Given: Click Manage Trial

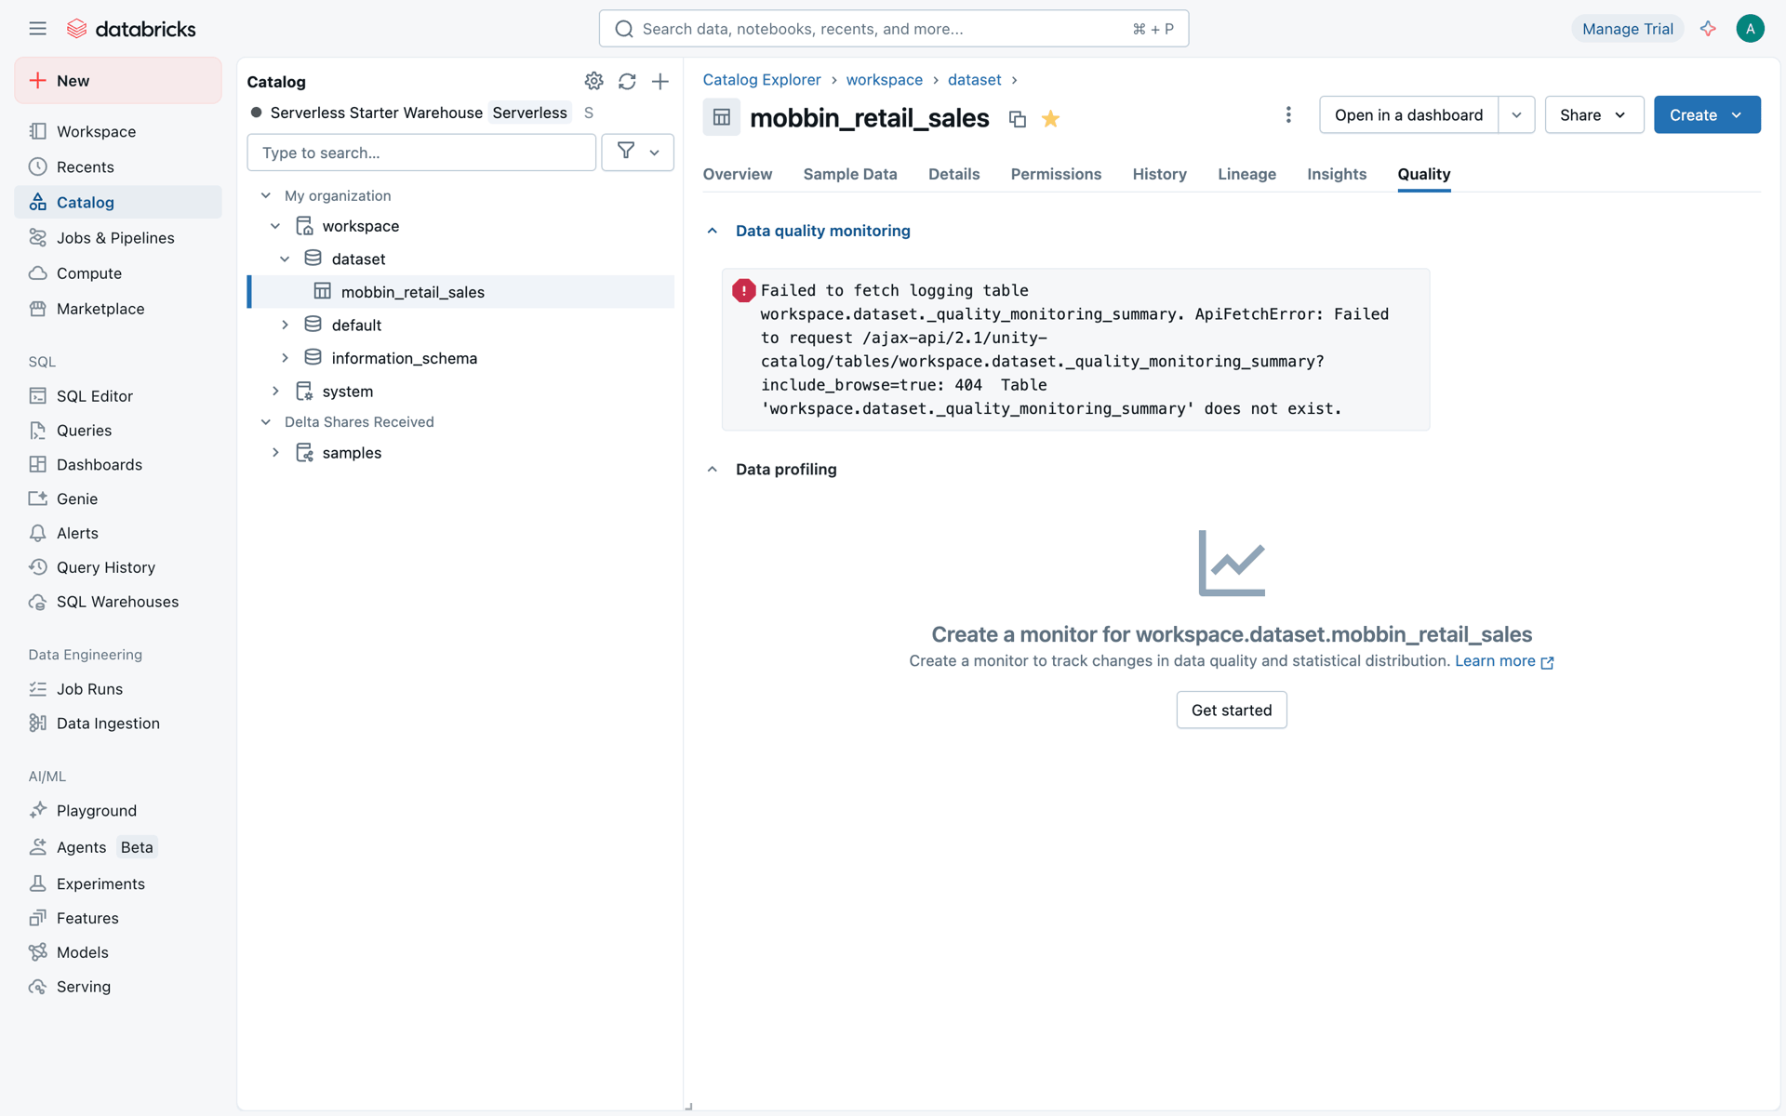Looking at the screenshot, I should click(x=1628, y=29).
